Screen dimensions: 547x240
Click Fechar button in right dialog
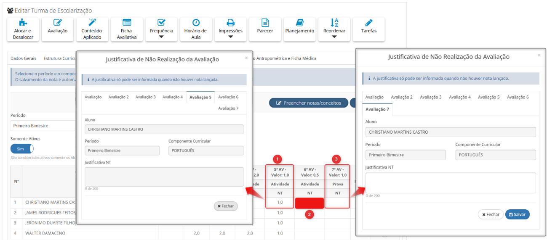coord(491,214)
